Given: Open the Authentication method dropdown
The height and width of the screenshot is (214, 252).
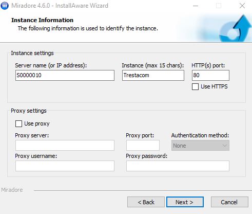Looking at the screenshot, I should 200,146.
